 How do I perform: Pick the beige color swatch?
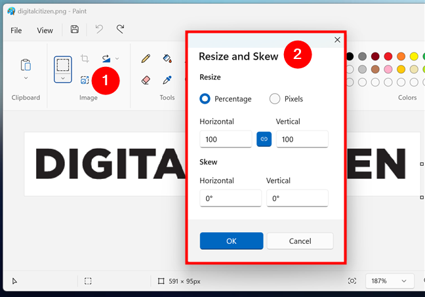tap(414, 69)
